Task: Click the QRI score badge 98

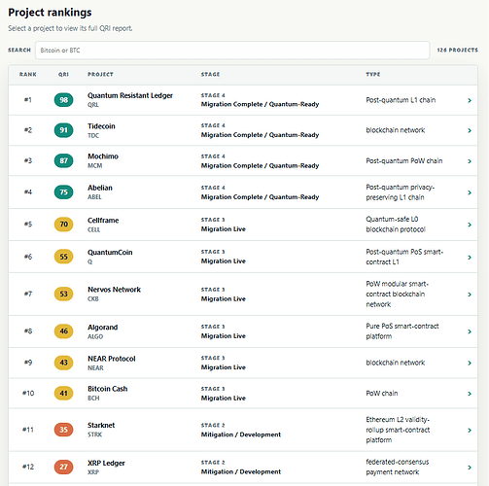Action: [x=63, y=100]
